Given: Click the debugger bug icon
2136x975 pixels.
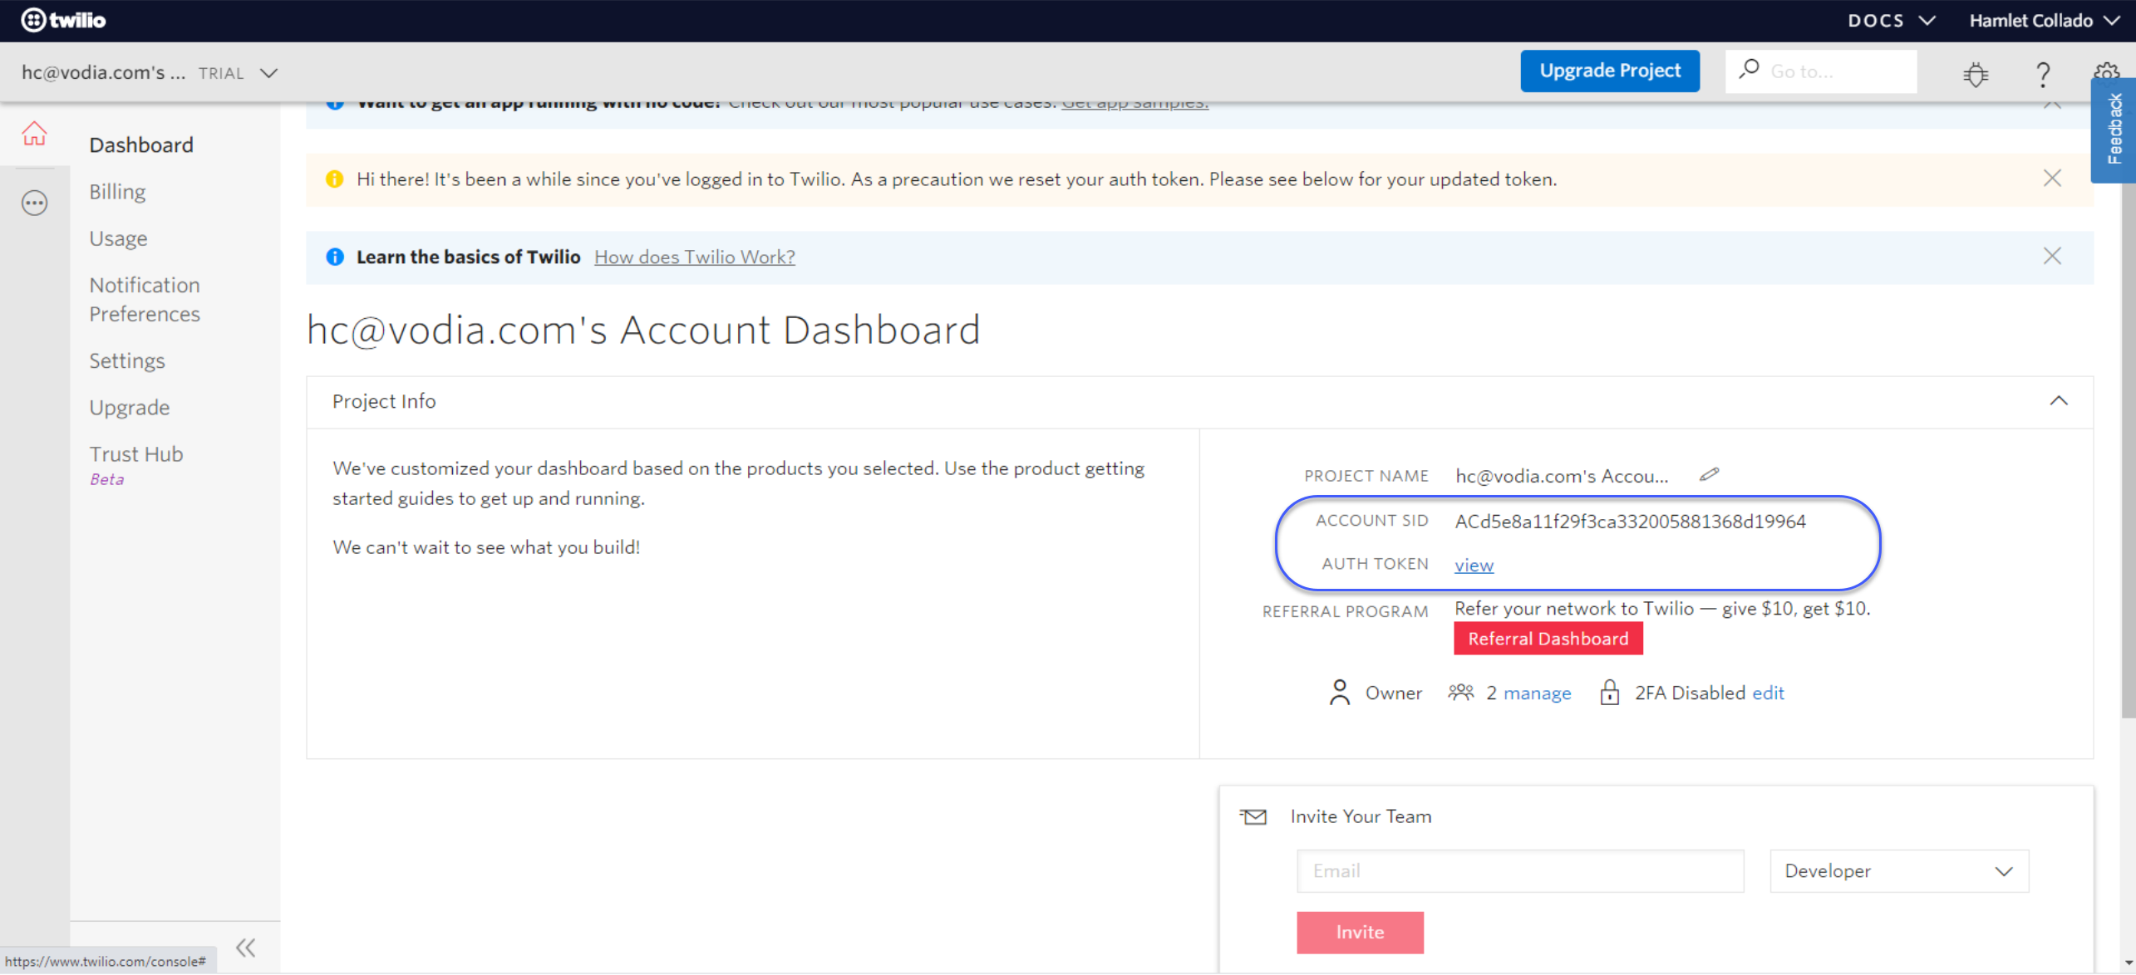Looking at the screenshot, I should 1976,74.
